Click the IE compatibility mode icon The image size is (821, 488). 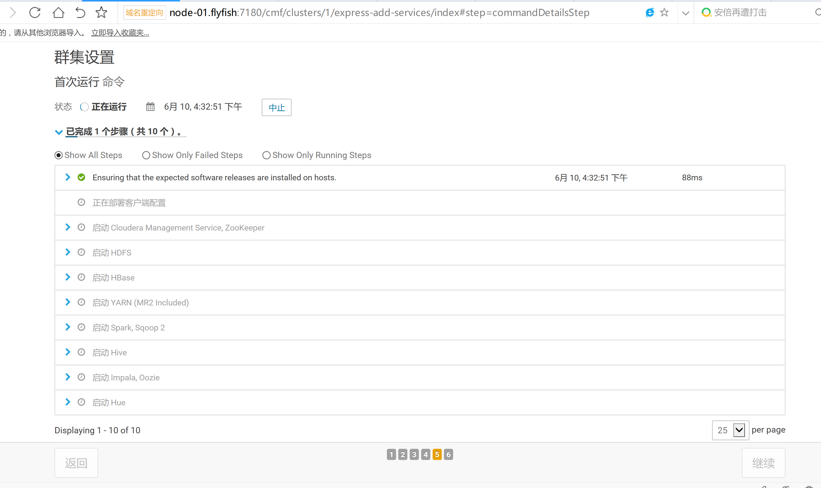(x=650, y=12)
